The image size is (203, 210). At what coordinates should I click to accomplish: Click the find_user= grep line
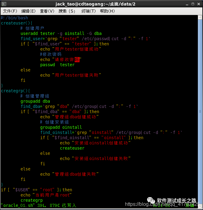(x=85, y=39)
